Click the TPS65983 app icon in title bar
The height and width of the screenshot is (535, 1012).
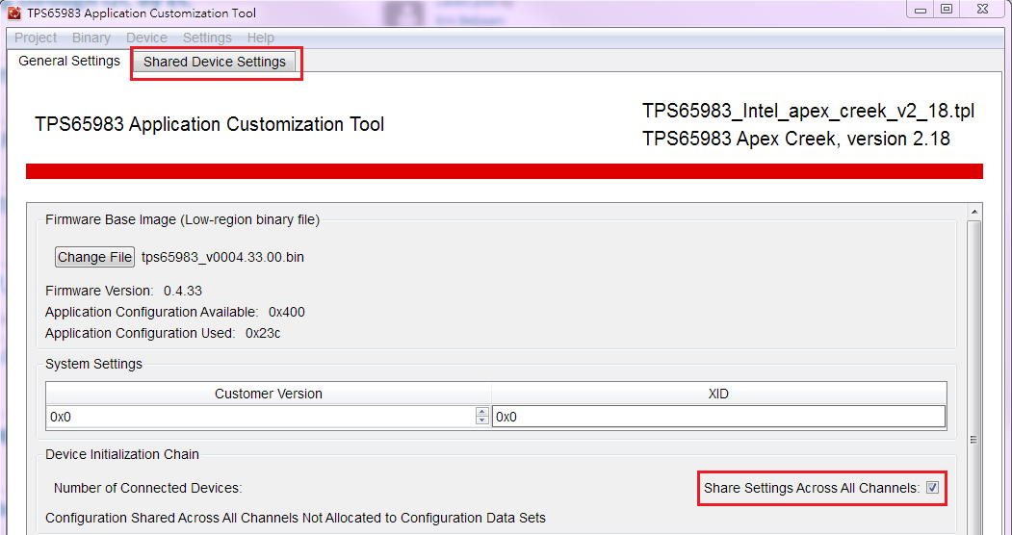(14, 13)
